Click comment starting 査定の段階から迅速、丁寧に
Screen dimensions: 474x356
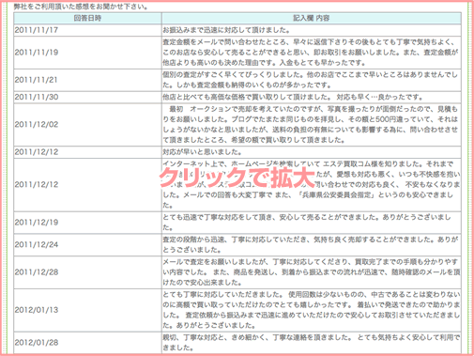pyautogui.click(x=312, y=244)
